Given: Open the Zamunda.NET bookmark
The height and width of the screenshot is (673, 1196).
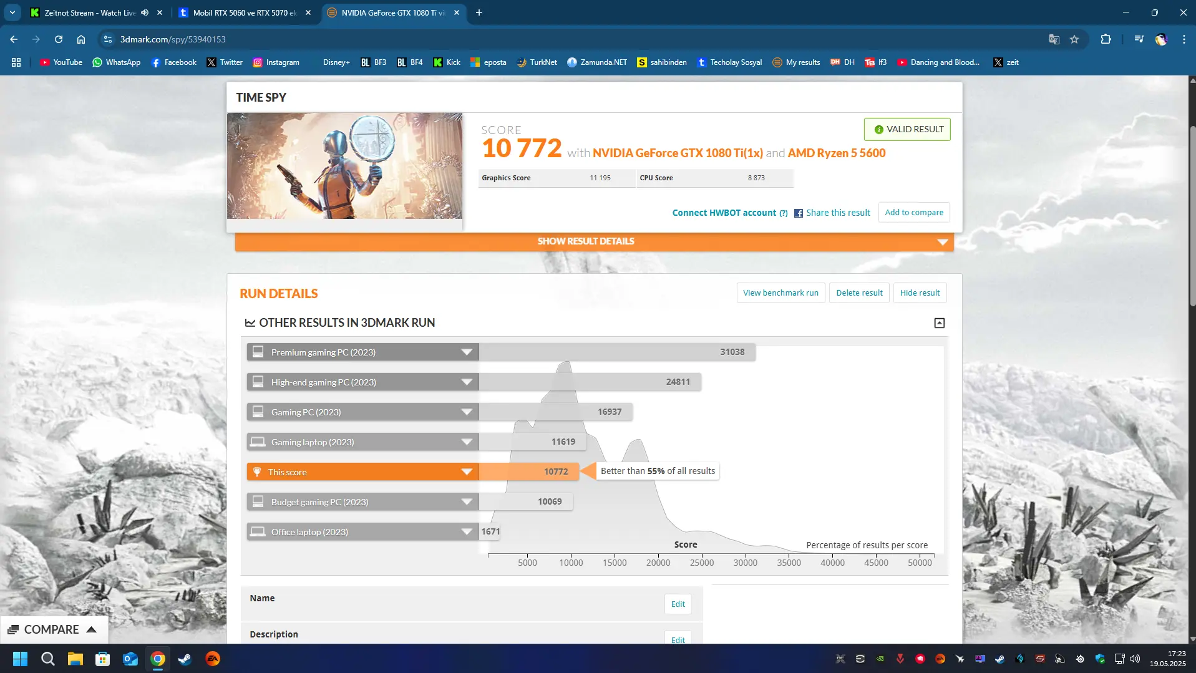Looking at the screenshot, I should [597, 62].
